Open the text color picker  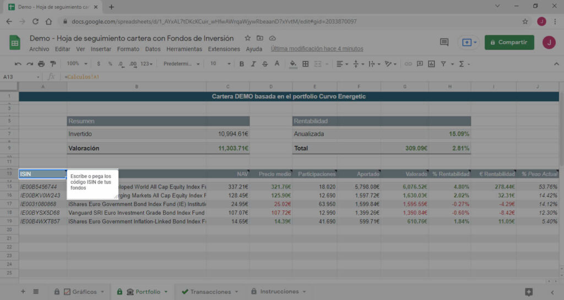click(277, 64)
